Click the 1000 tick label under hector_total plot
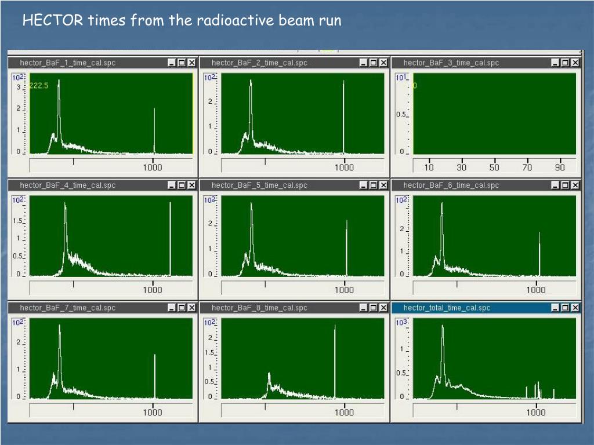594x445 pixels. click(x=535, y=412)
